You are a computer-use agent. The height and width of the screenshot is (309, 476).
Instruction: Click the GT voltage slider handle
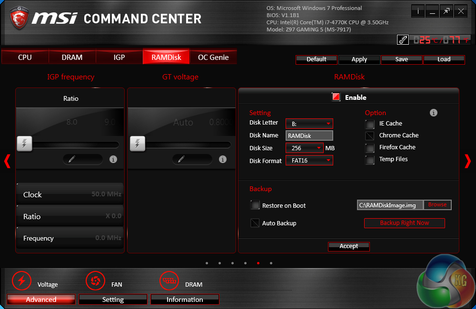coord(137,144)
